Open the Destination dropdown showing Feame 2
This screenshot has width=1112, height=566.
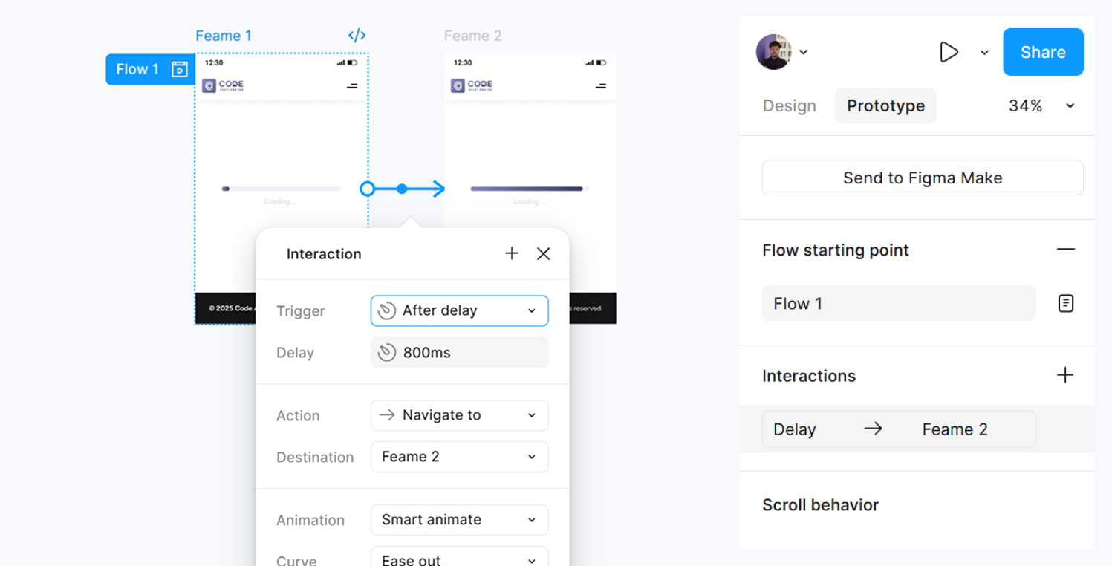(459, 457)
